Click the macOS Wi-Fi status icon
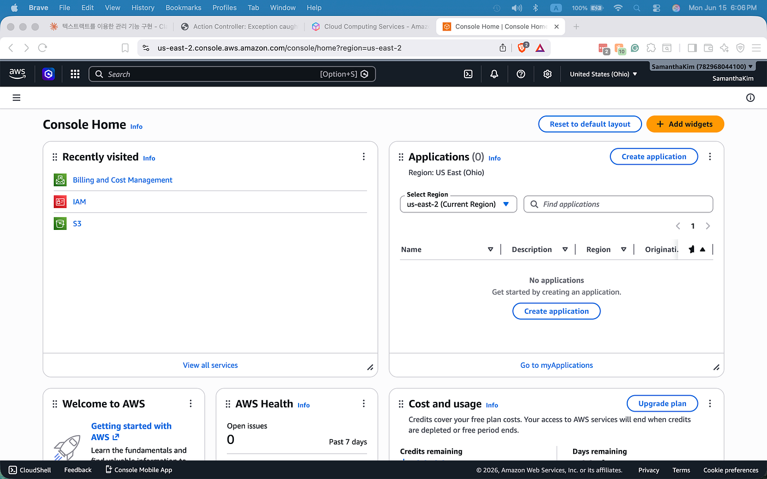 [618, 8]
